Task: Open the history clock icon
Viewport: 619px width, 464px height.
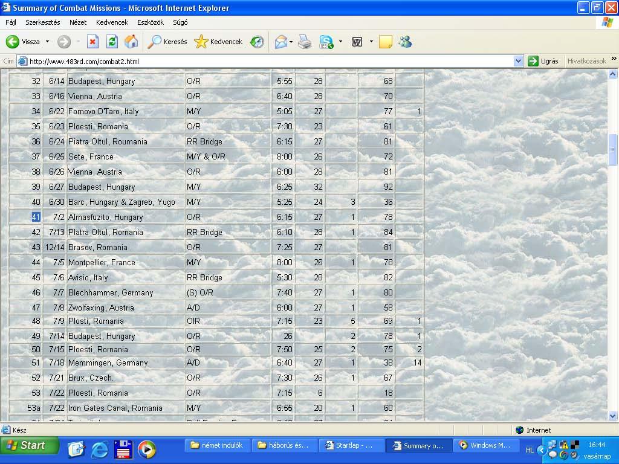Action: tap(257, 42)
